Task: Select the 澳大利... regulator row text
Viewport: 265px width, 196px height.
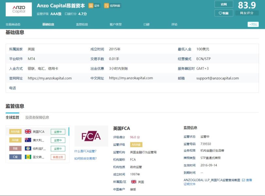Action: pos(38,140)
